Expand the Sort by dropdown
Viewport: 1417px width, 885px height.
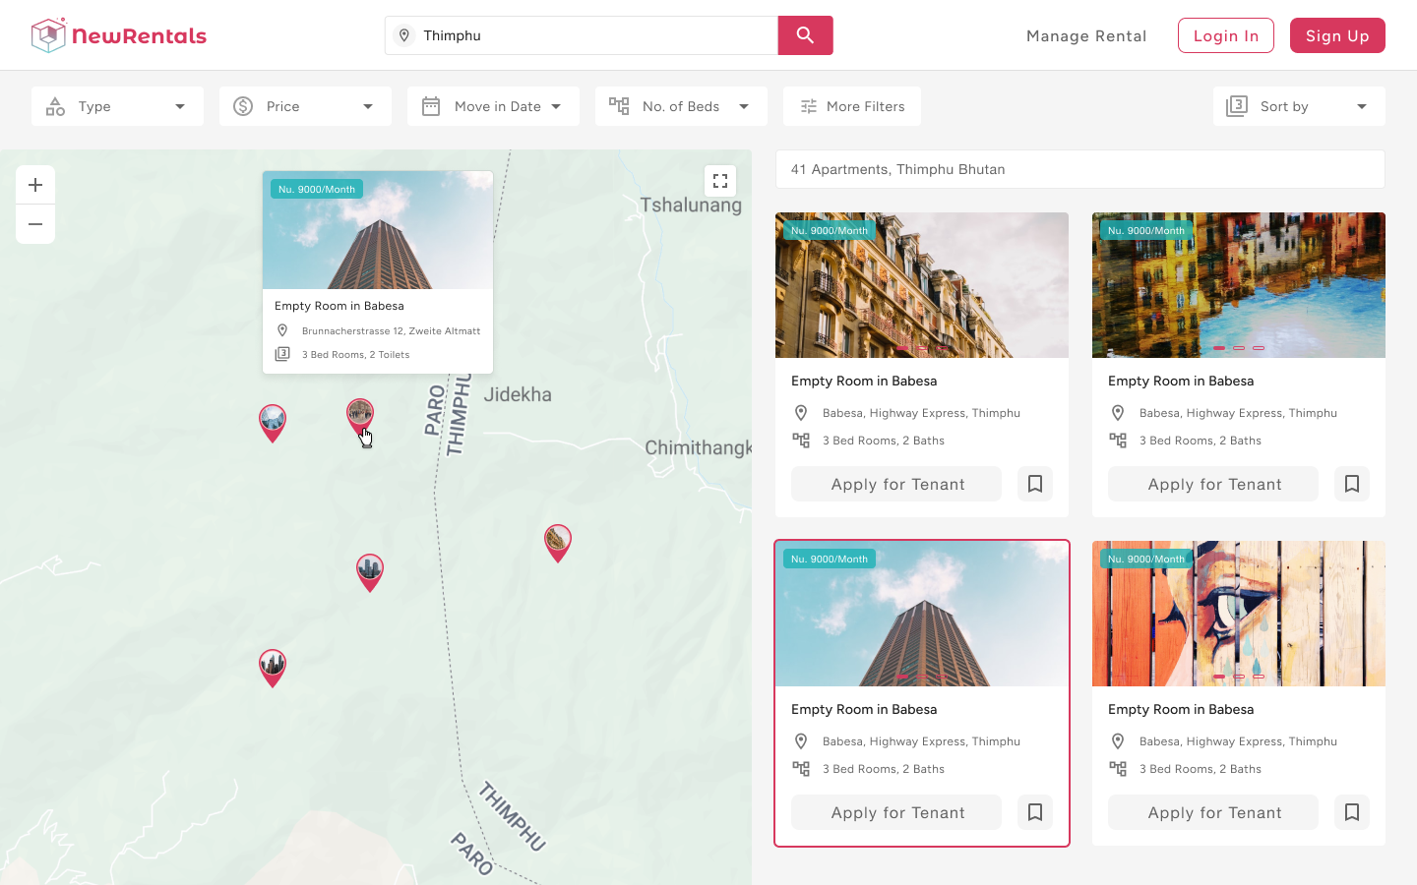tap(1298, 105)
